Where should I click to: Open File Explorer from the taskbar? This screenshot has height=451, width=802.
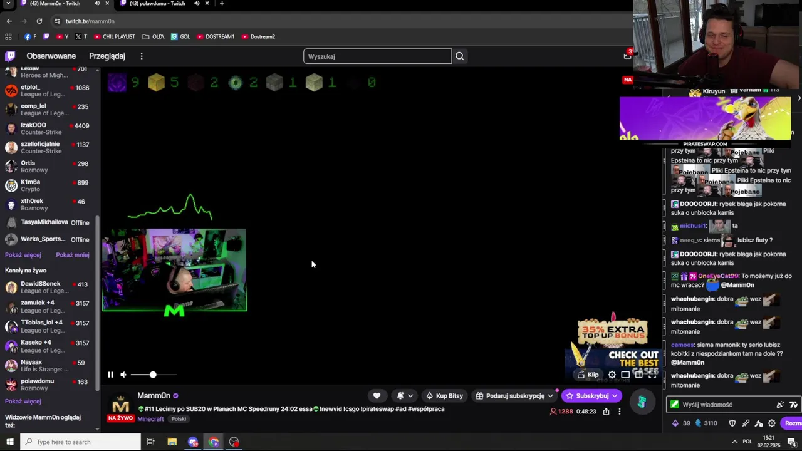pos(172,442)
